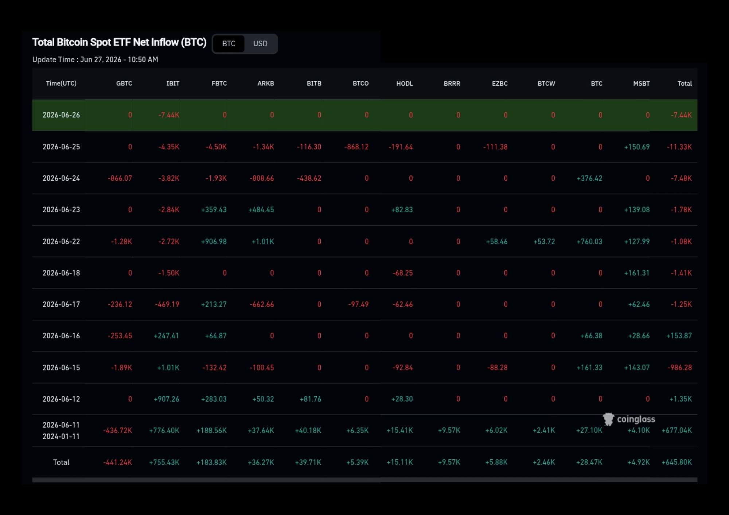This screenshot has width=729, height=515.
Task: Click the BTCO column header
Action: (x=360, y=83)
